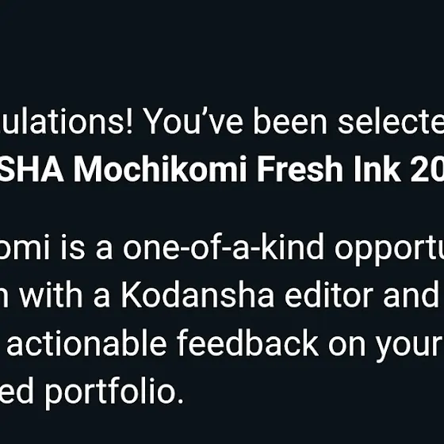
Task: Click the bold word "Fresh"
Action: click(x=300, y=169)
